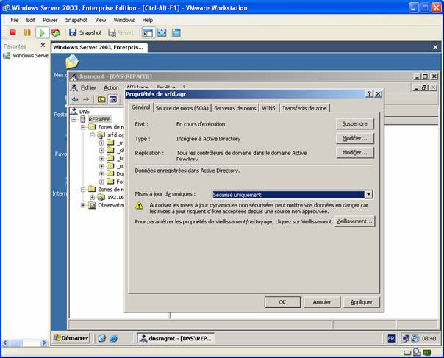
Task: Click the up one level folder icon
Action: (x=101, y=99)
